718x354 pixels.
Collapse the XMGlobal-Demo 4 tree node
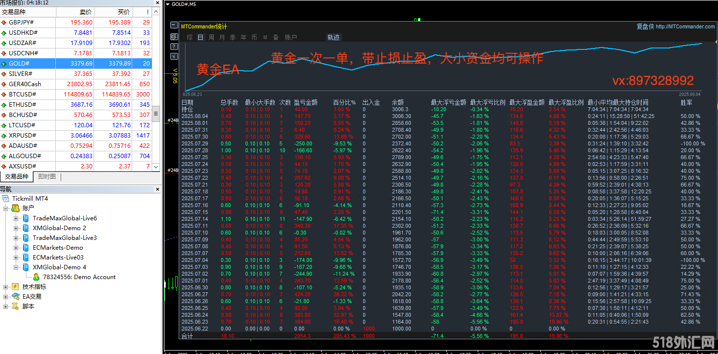coord(16,267)
